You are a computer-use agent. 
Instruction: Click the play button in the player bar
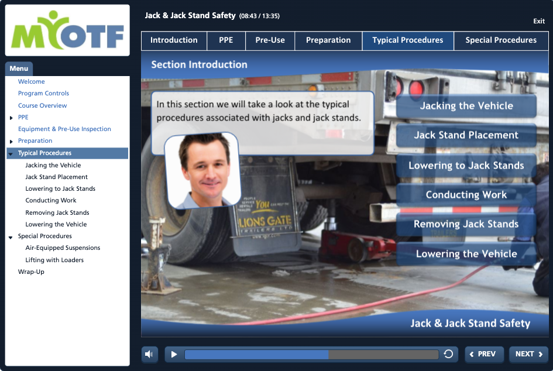174,354
